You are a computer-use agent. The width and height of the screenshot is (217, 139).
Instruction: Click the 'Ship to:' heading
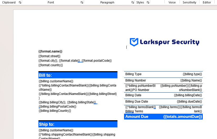point(47,124)
